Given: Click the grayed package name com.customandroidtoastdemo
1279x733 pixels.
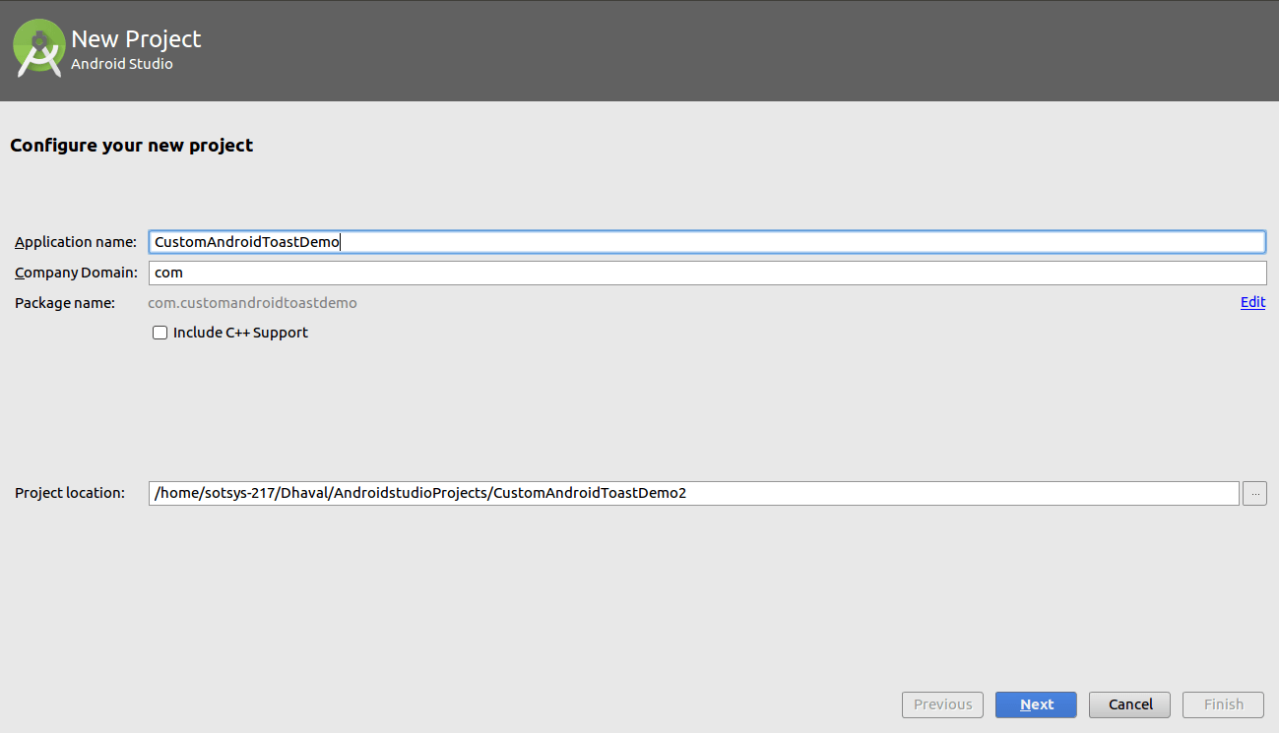Looking at the screenshot, I should click(x=252, y=303).
